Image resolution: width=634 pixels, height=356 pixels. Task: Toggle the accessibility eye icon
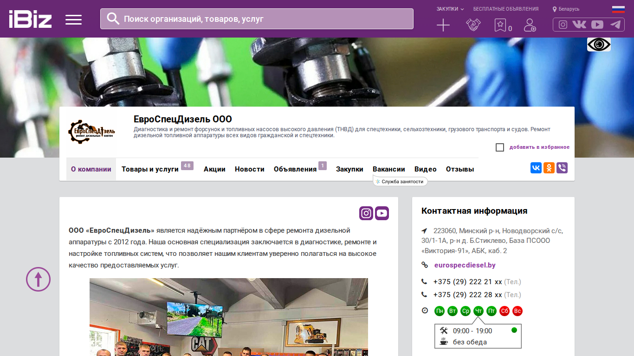[x=599, y=44]
